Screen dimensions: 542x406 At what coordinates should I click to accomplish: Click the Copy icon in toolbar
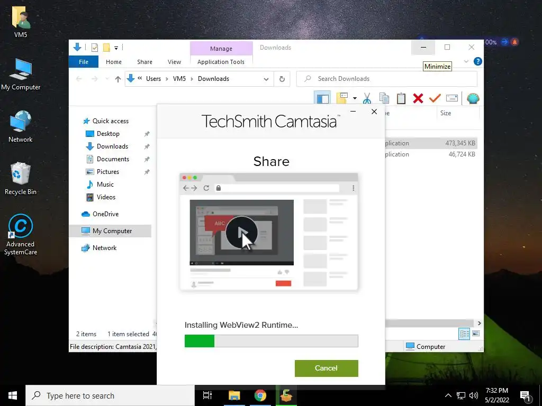point(384,98)
